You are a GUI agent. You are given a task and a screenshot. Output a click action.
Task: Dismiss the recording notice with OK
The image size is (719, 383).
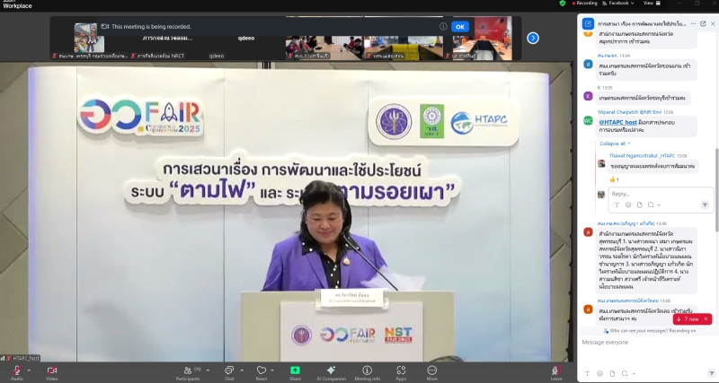coord(460,27)
